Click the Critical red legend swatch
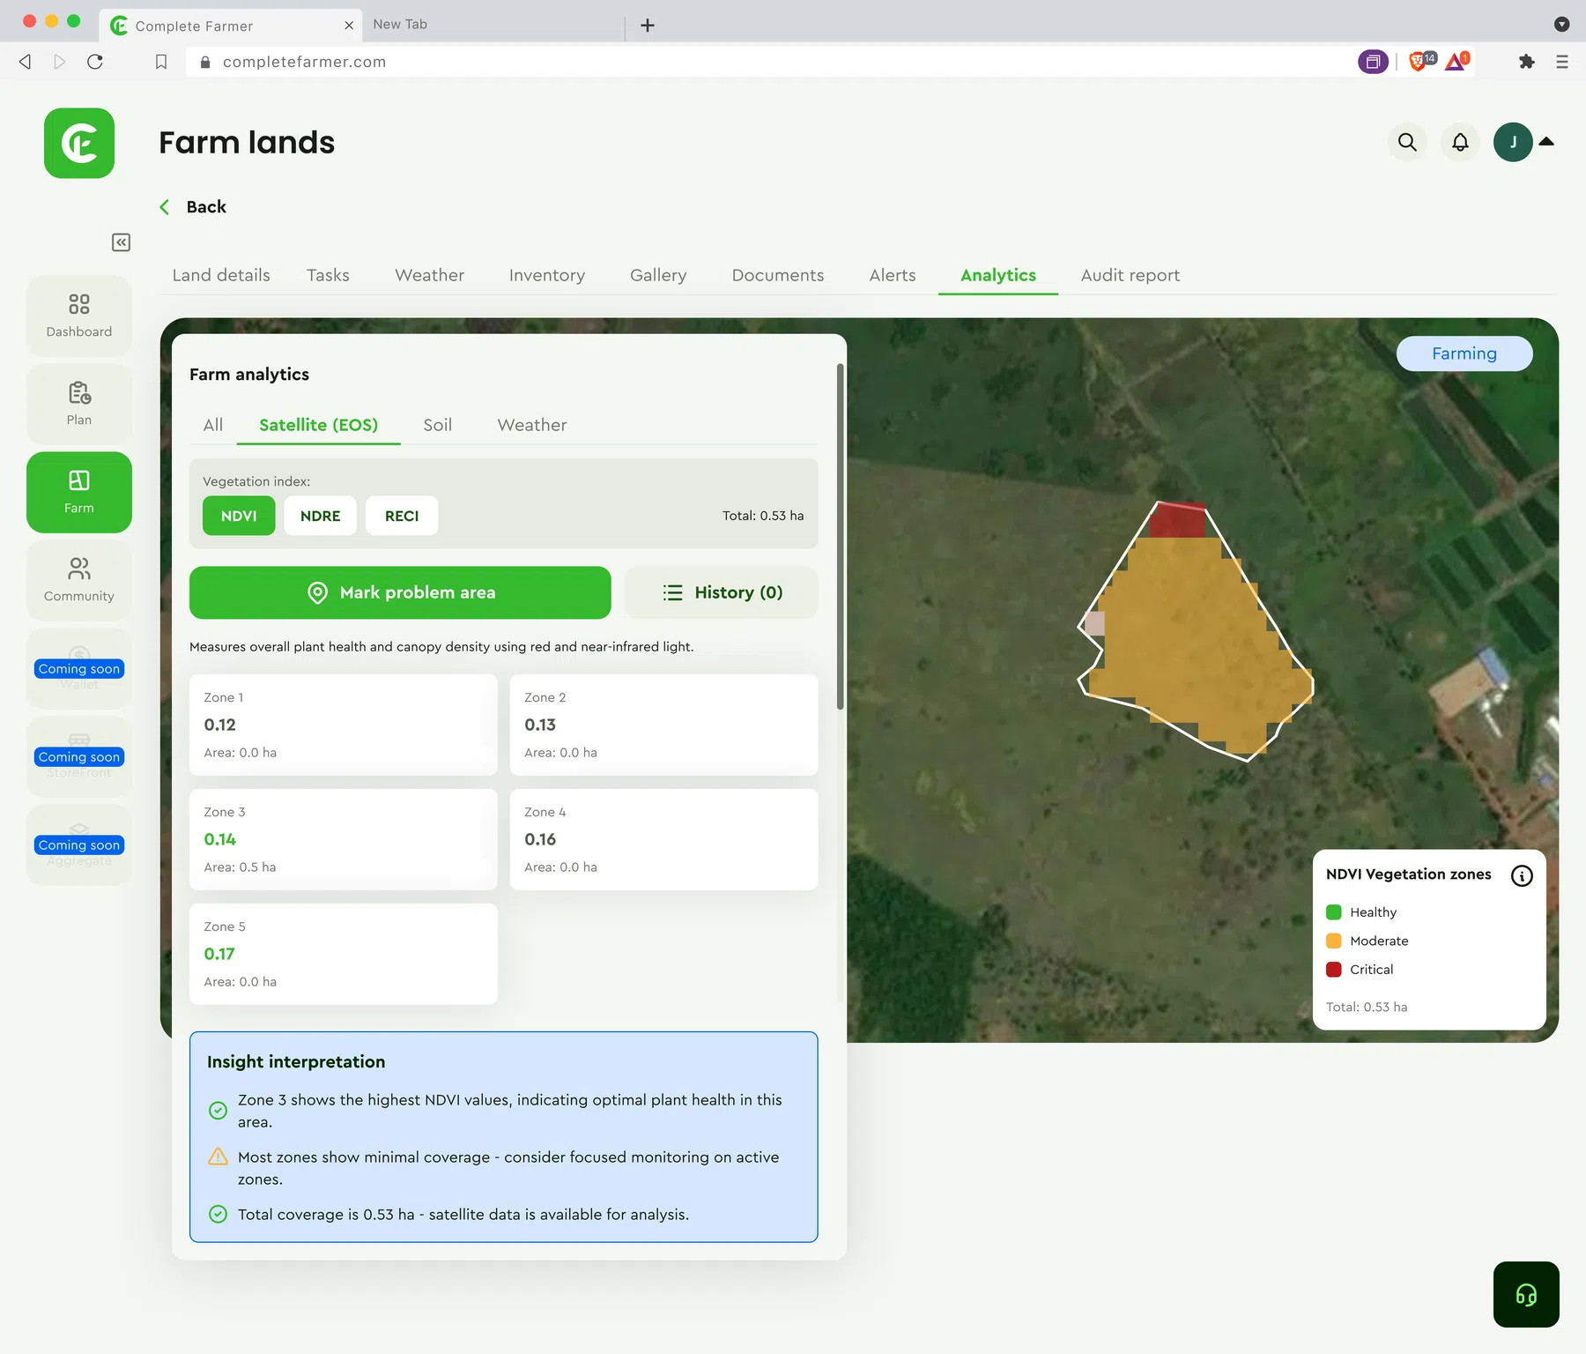The width and height of the screenshot is (1586, 1354). pos(1334,970)
